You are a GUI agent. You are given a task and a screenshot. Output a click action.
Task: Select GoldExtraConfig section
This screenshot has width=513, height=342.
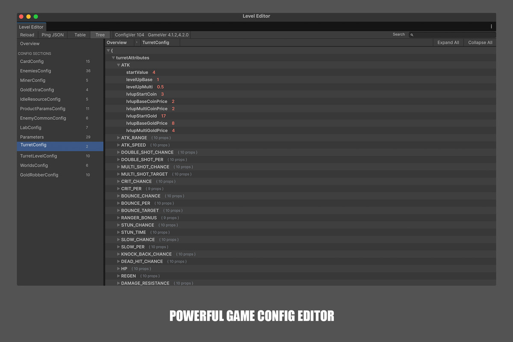pyautogui.click(x=60, y=90)
